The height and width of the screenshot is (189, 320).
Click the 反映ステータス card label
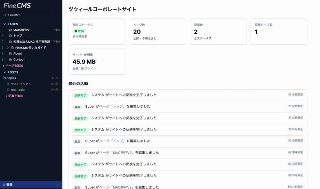(x=83, y=25)
